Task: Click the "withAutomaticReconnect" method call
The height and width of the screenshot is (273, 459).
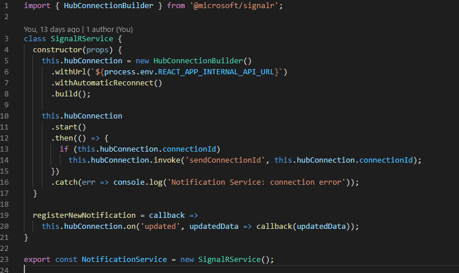Action: (104, 83)
